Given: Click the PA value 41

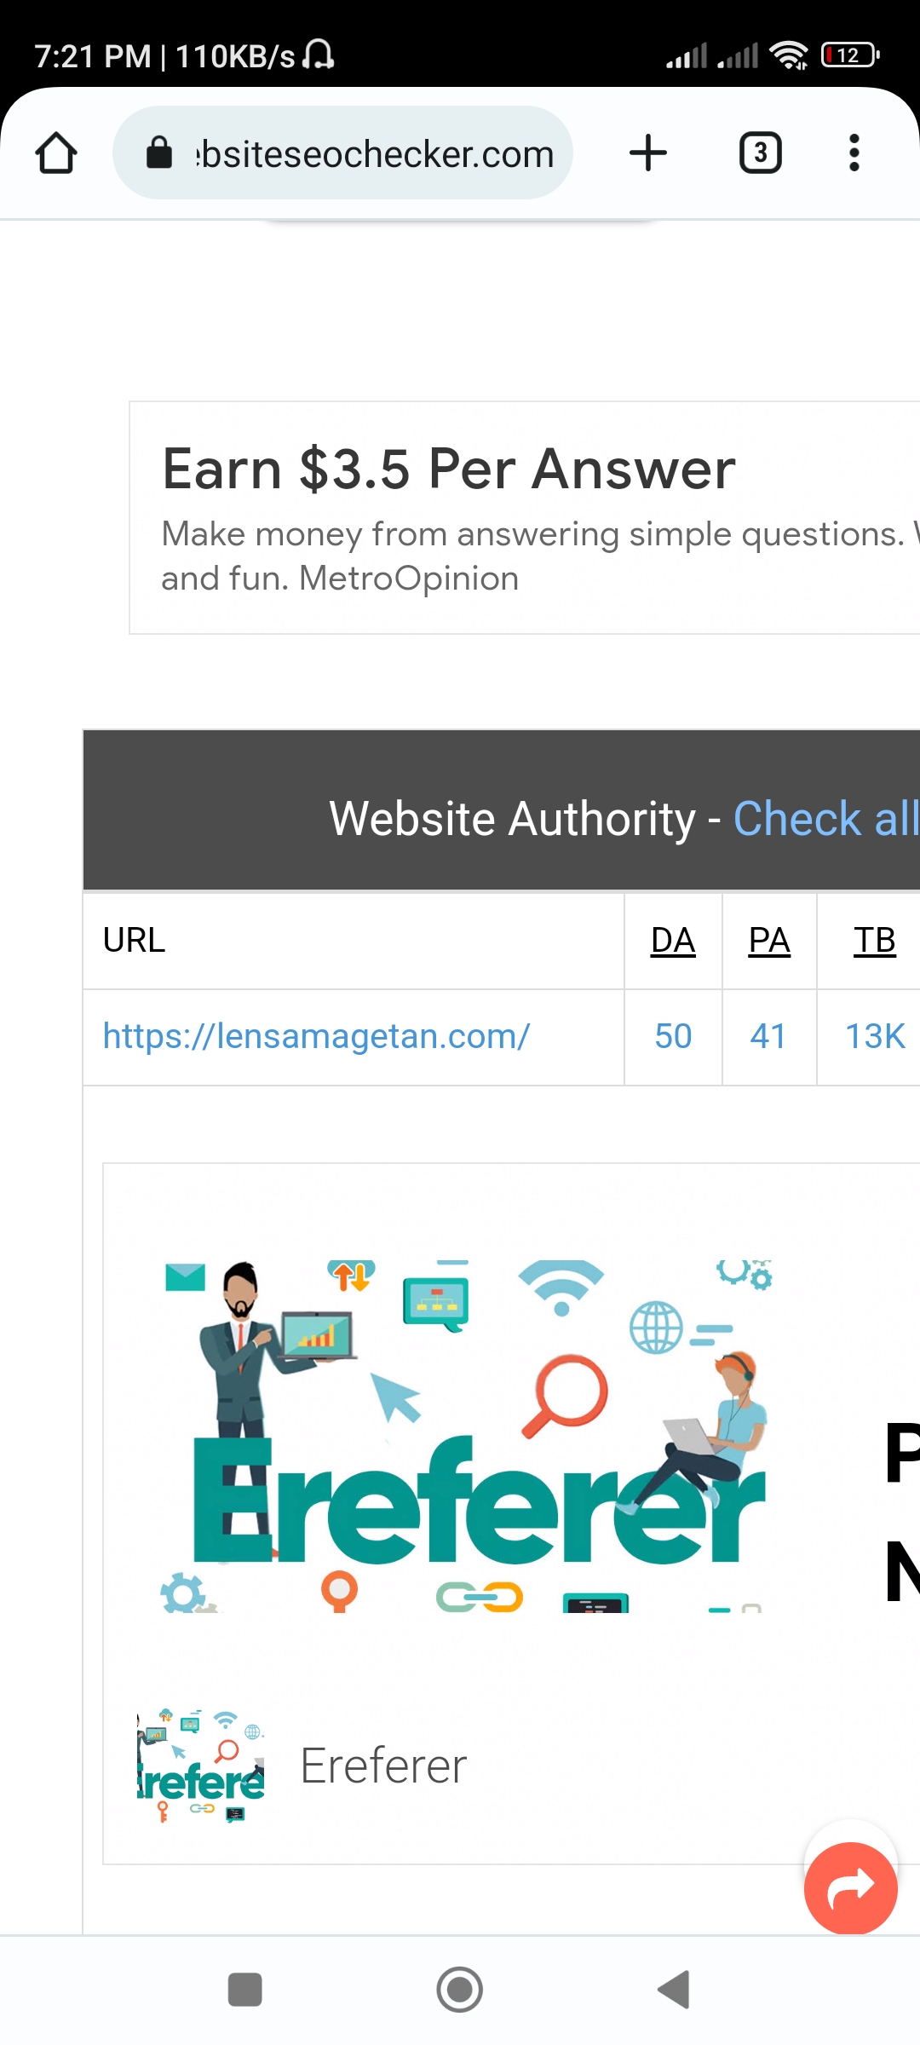Looking at the screenshot, I should [768, 1036].
